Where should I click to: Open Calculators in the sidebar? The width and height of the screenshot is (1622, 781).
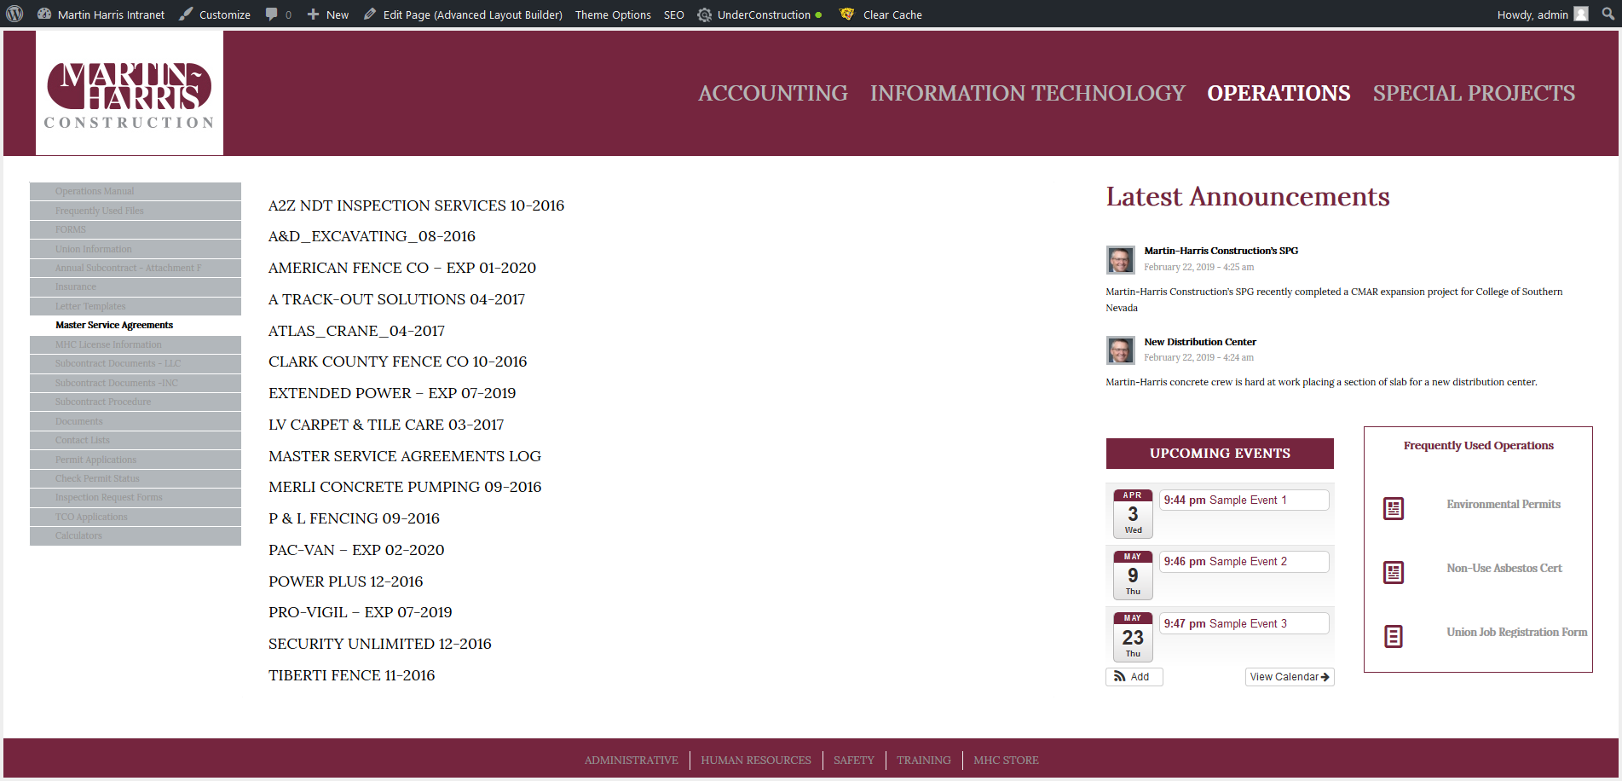pos(136,535)
